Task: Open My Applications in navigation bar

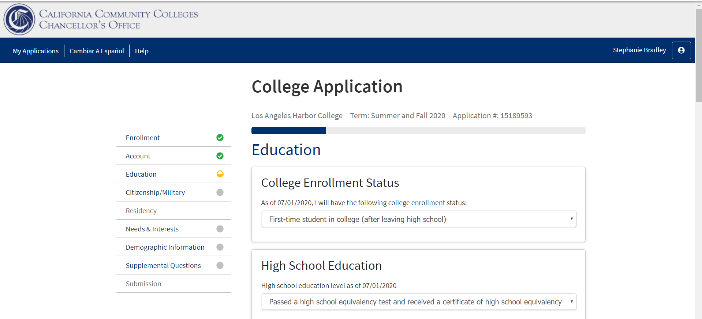Action: tap(36, 51)
